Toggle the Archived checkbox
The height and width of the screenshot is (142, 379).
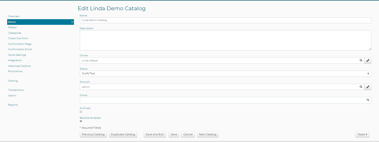pos(81,112)
